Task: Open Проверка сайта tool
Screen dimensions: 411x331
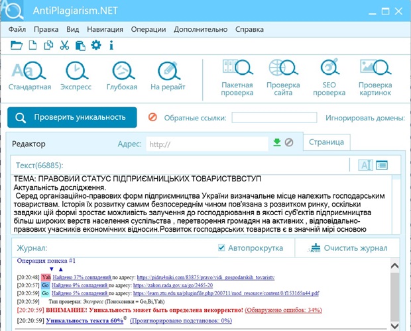Action: pos(283,78)
